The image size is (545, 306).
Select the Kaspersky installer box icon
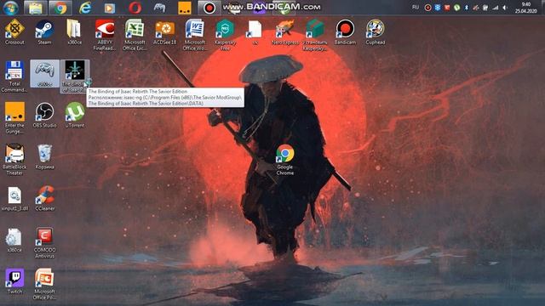pyautogui.click(x=315, y=35)
